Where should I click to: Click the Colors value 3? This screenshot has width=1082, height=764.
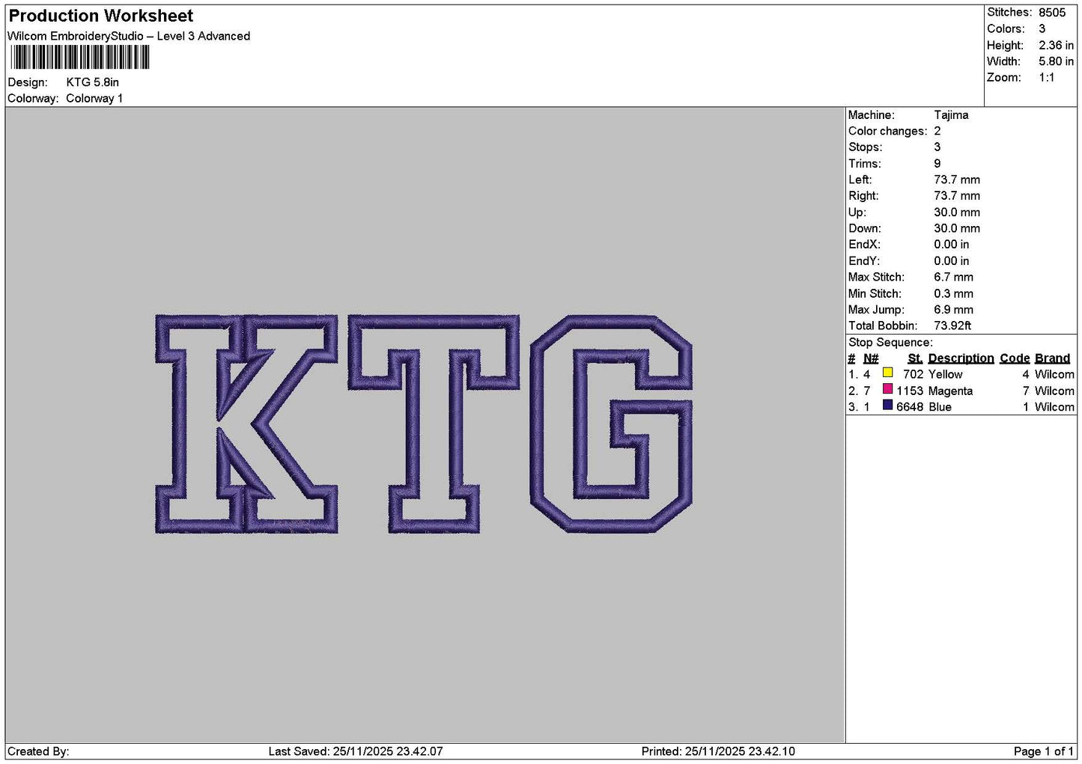click(x=1042, y=28)
